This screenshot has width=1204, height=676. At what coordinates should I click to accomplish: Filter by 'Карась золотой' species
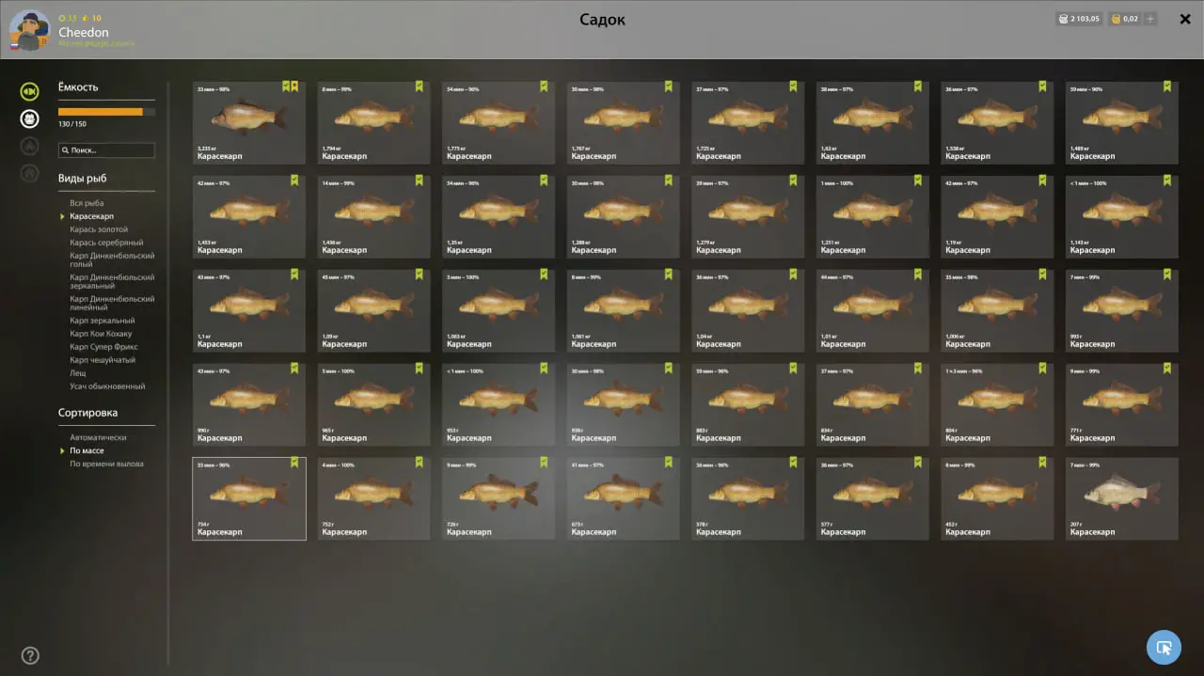(99, 229)
